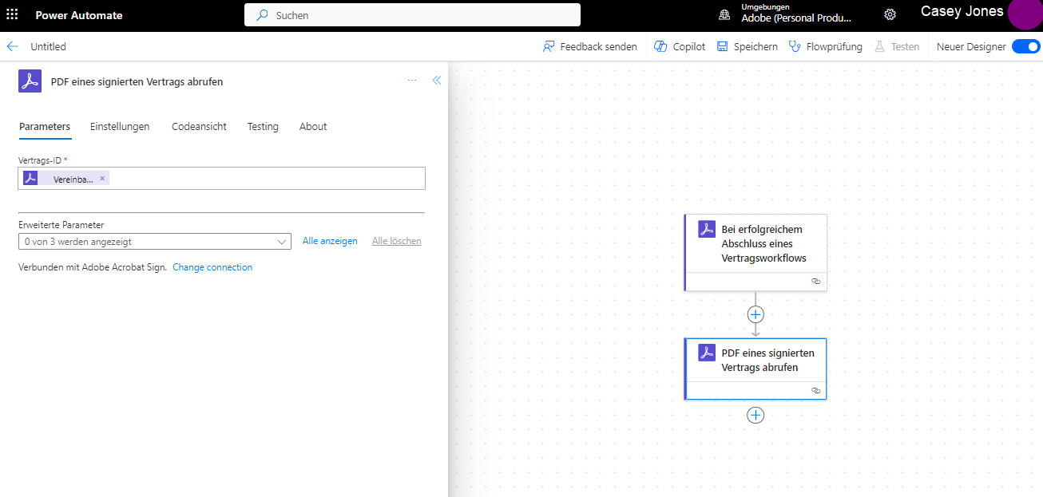Open the Einstellungen tab of the action
The image size is (1043, 497).
(120, 126)
